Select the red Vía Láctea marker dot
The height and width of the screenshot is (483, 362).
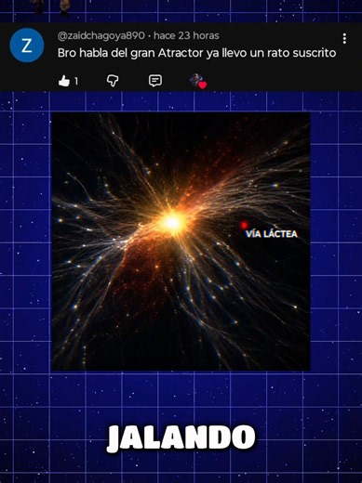[x=244, y=225]
